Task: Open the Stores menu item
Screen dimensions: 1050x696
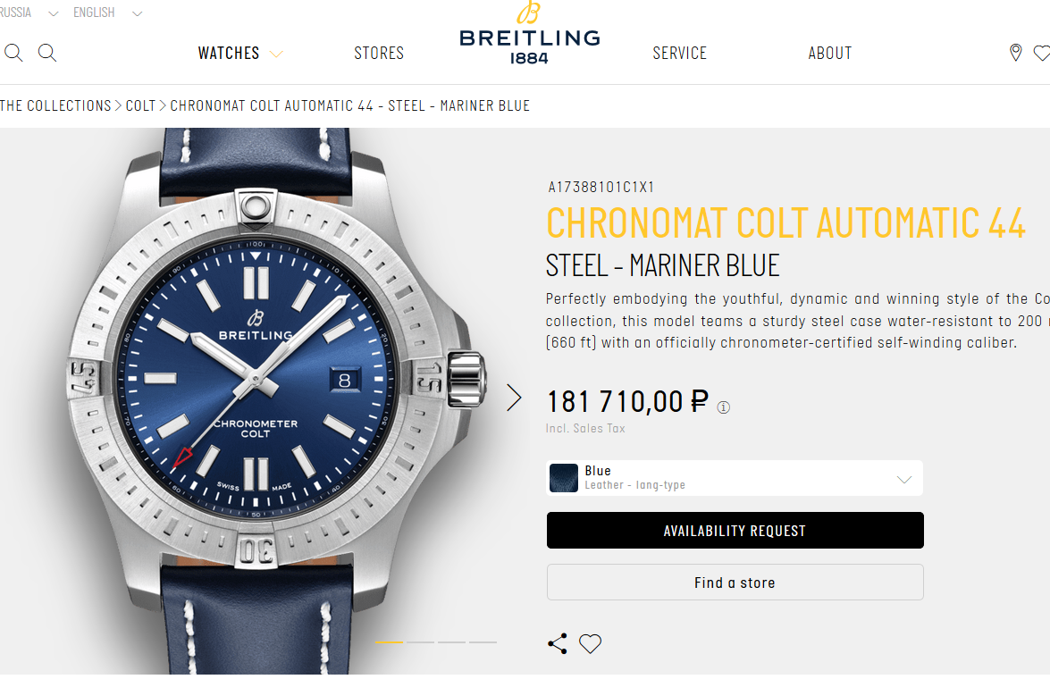Action: (x=379, y=53)
